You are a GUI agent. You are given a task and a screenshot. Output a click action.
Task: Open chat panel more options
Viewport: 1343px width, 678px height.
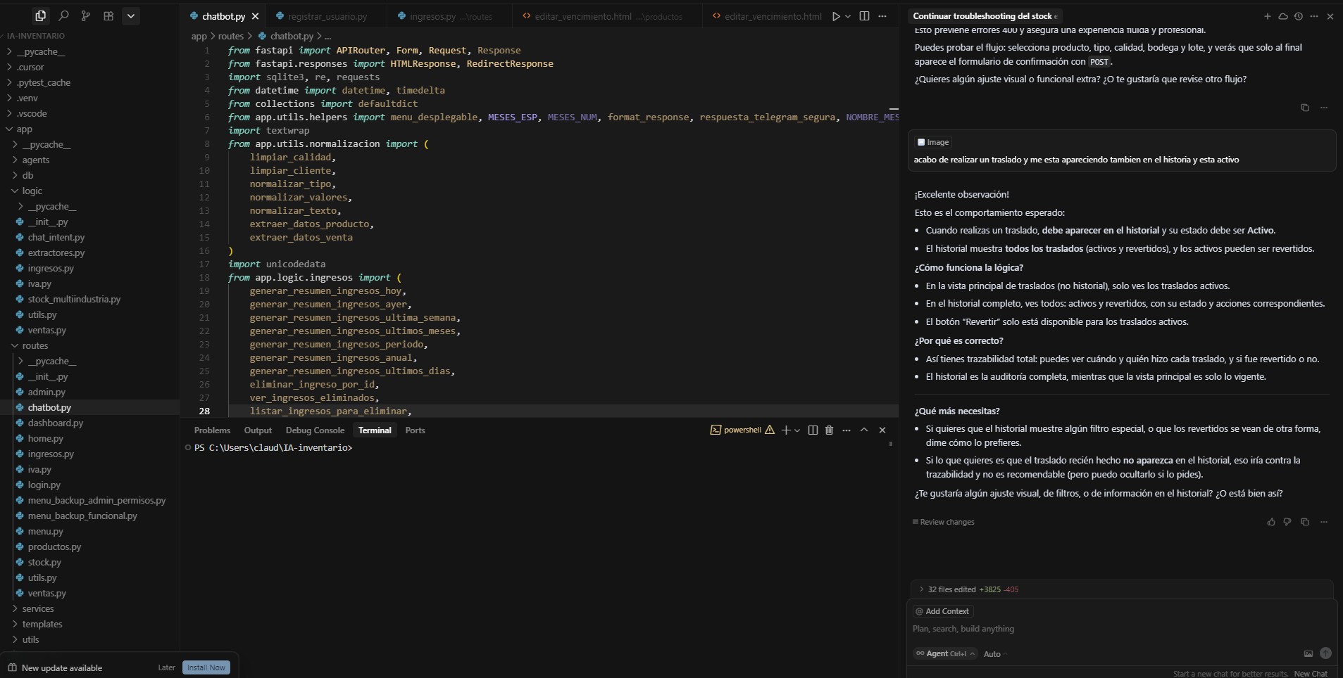pyautogui.click(x=1314, y=16)
